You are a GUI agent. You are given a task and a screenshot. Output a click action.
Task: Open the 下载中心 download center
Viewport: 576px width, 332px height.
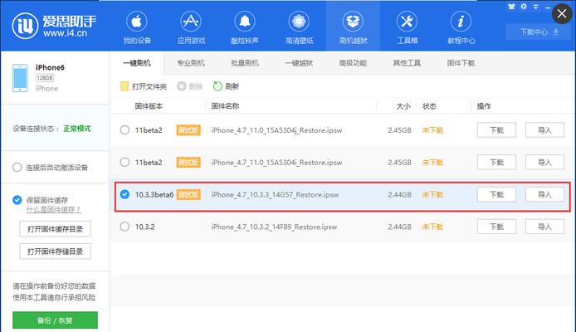tap(539, 32)
